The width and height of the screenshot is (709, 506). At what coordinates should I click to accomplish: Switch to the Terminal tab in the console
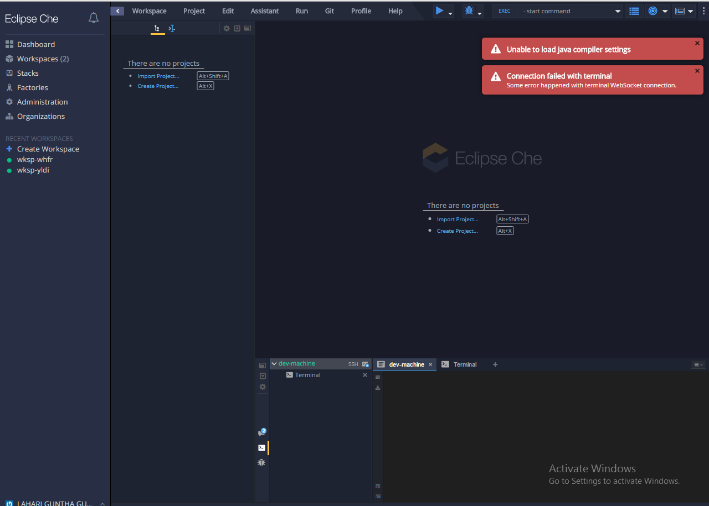pyautogui.click(x=459, y=364)
